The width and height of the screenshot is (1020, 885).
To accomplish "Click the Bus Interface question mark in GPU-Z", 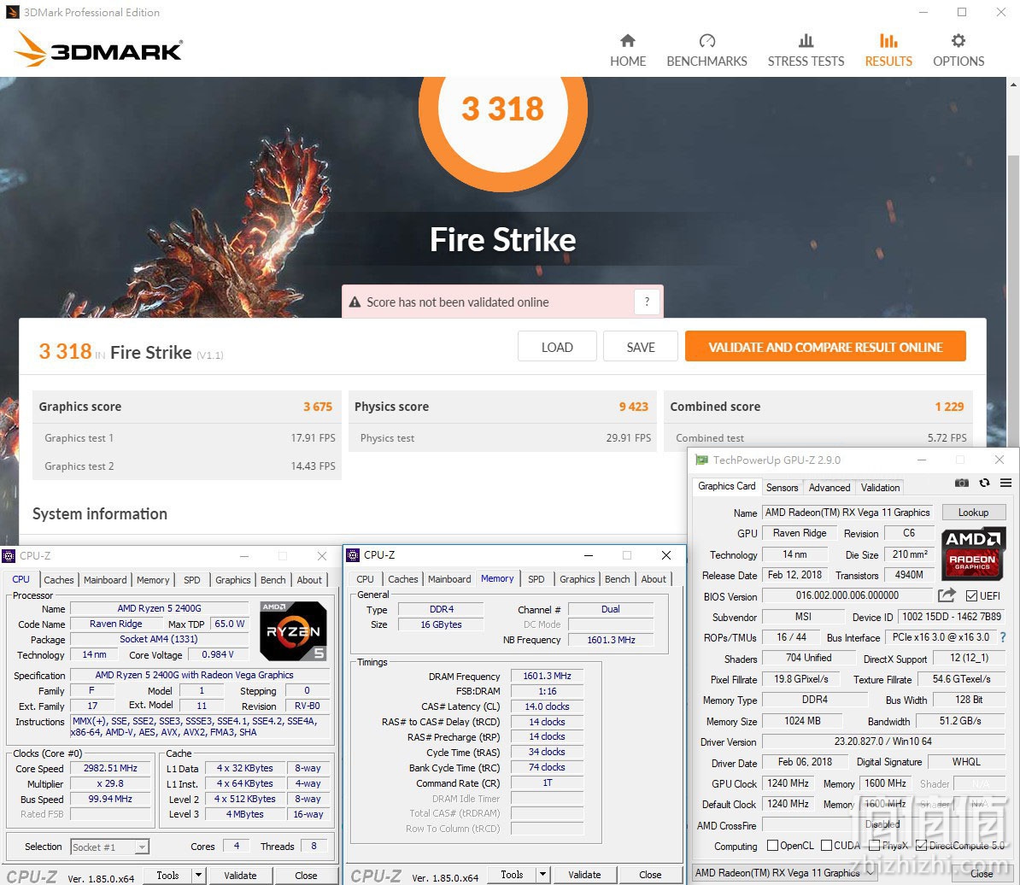I will (1002, 637).
